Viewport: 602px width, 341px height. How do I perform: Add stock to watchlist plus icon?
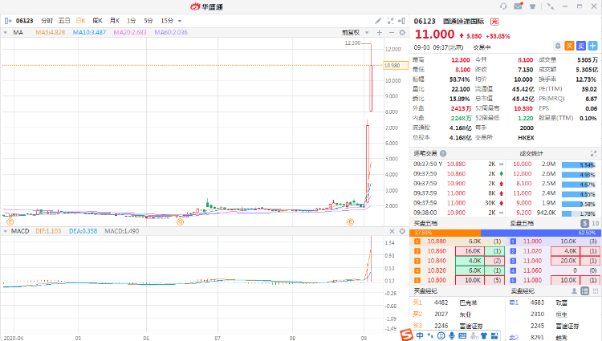pyautogui.click(x=593, y=46)
